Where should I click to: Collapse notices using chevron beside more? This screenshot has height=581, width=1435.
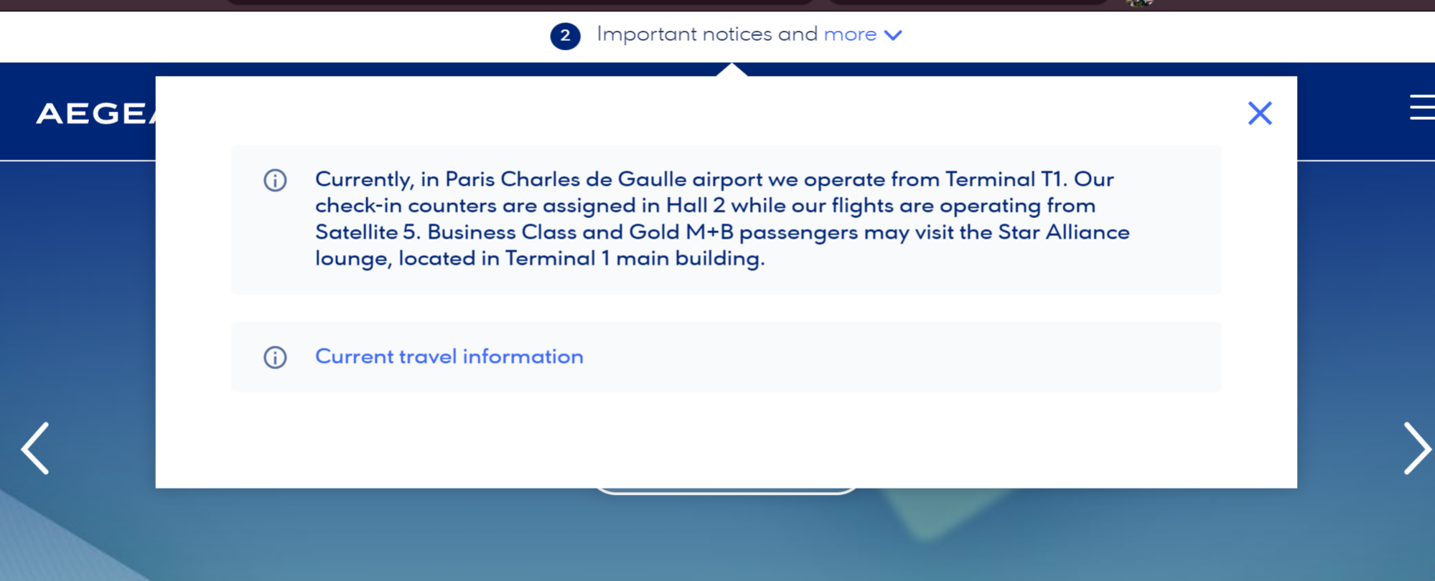(893, 35)
